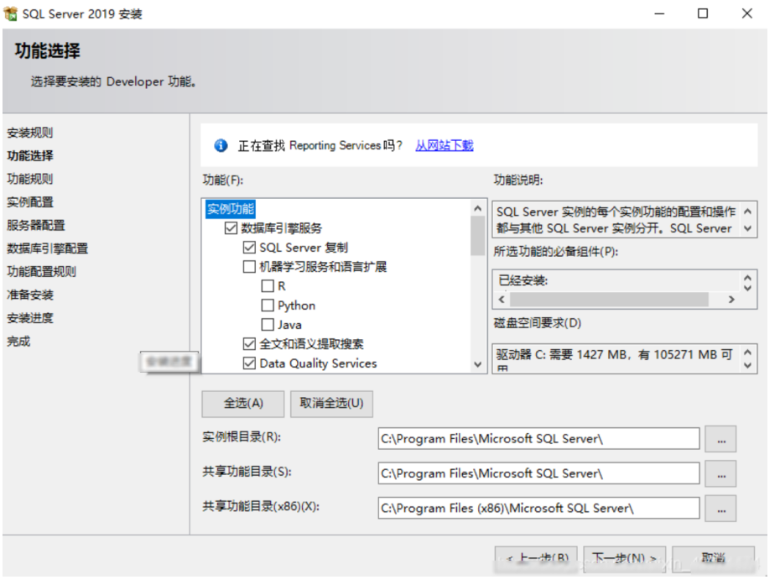Click the 取消全选(U) button
780x585 pixels.
coord(331,403)
